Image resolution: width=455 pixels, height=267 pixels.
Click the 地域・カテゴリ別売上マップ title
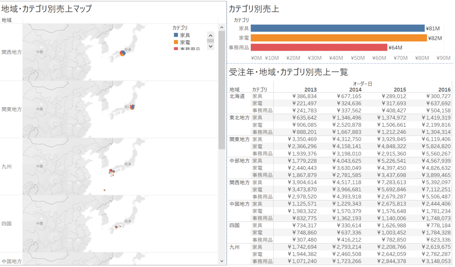point(47,9)
